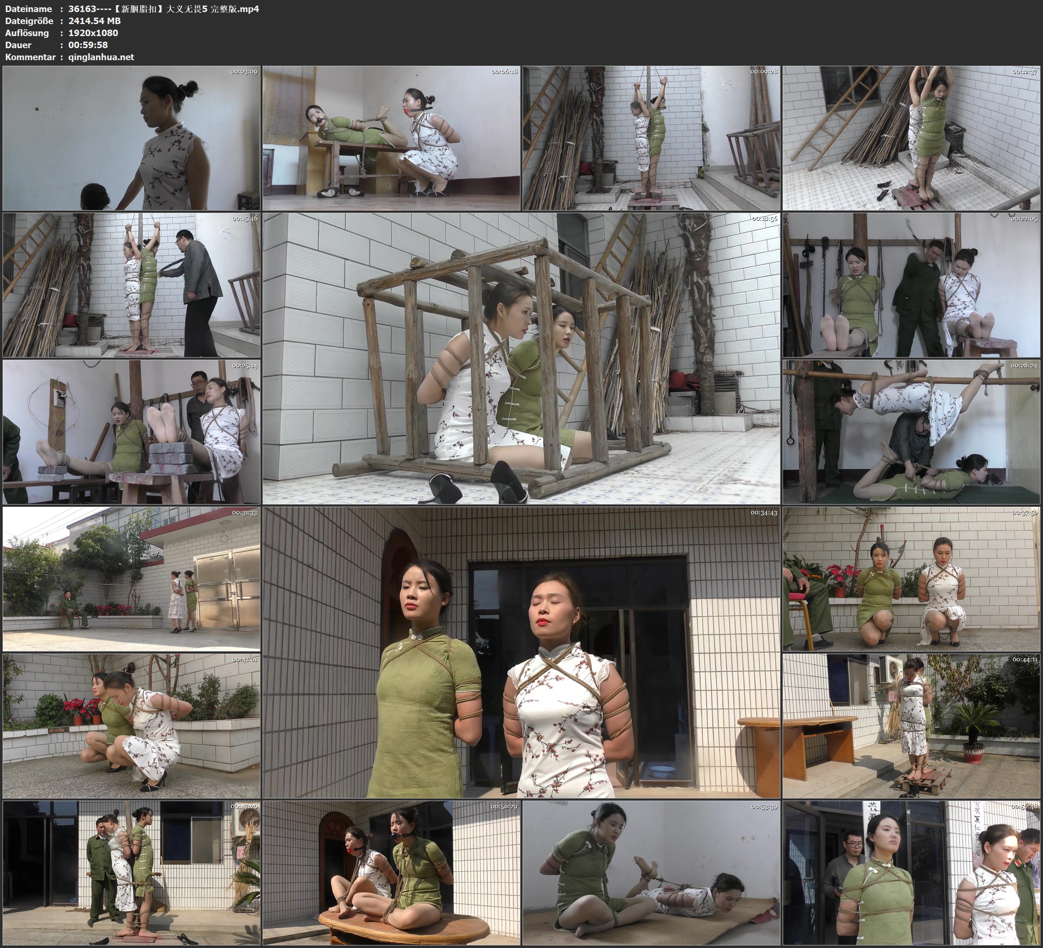
Task: Open the frame marked 00:28:24
Action: pos(911,432)
